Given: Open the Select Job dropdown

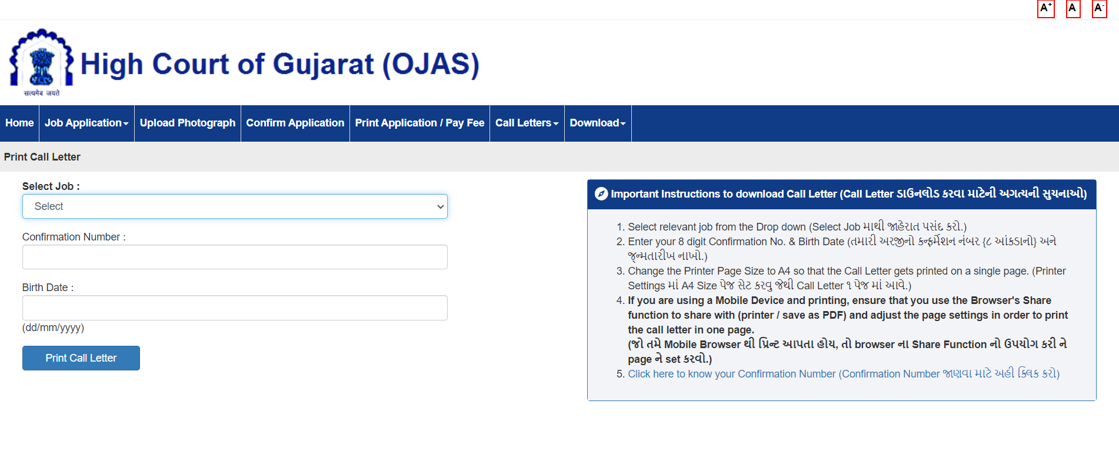Looking at the screenshot, I should [x=235, y=206].
